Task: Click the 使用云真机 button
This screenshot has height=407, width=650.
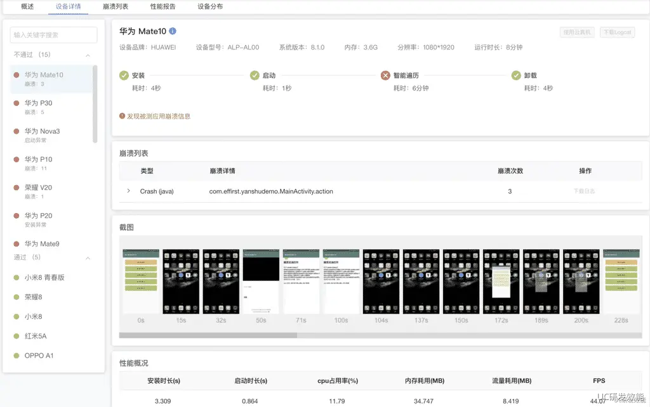Action: (x=576, y=32)
